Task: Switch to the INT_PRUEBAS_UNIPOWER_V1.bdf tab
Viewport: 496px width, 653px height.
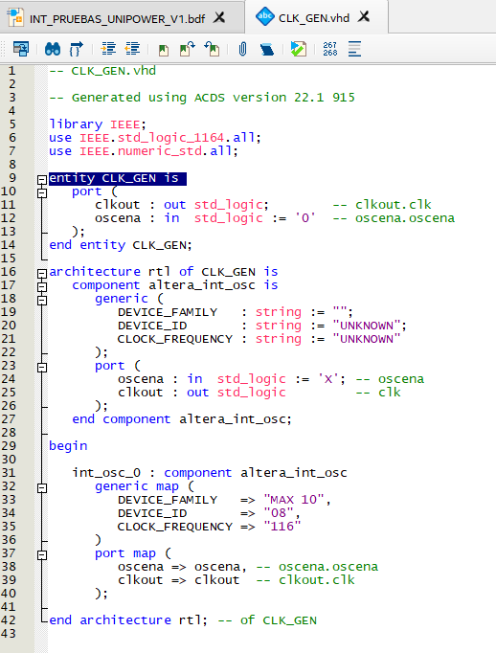Action: click(117, 19)
